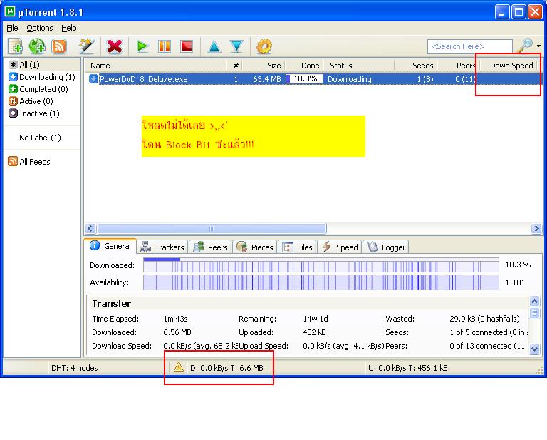Image resolution: width=547 pixels, height=440 pixels.
Task: Click the Add Torrent toolbar icon
Action: tap(15, 46)
